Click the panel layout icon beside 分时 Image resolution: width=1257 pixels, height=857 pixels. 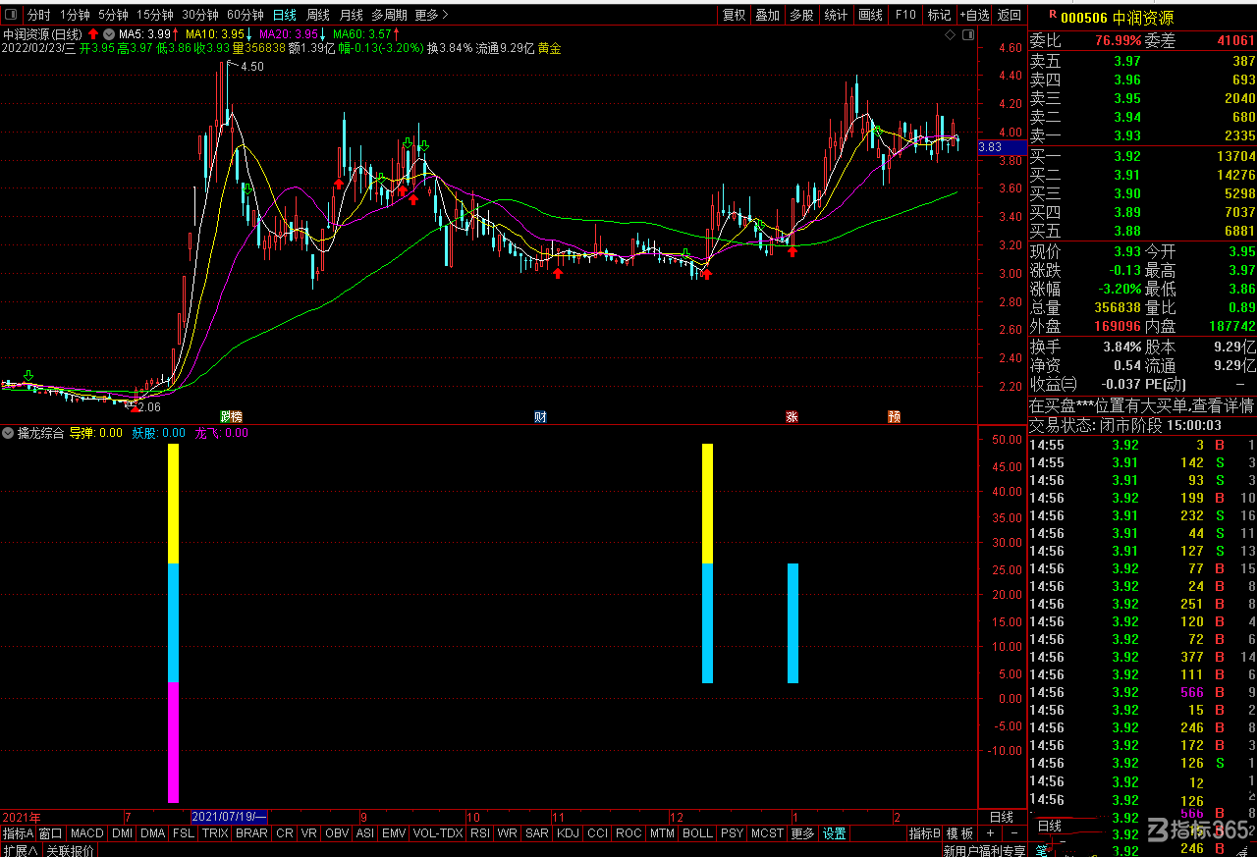(12, 15)
